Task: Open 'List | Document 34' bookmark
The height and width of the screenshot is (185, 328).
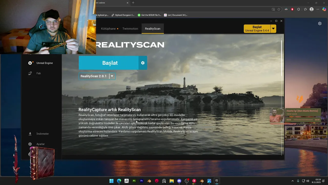Action: tap(176, 15)
